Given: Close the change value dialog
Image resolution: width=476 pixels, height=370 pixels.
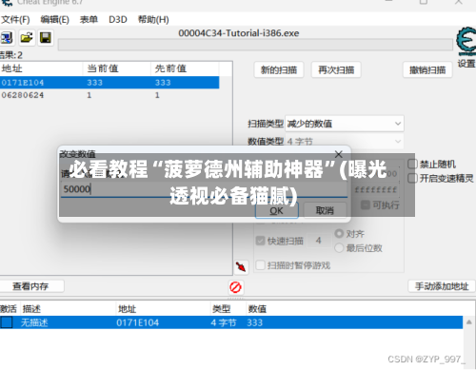Looking at the screenshot, I should coord(339,154).
